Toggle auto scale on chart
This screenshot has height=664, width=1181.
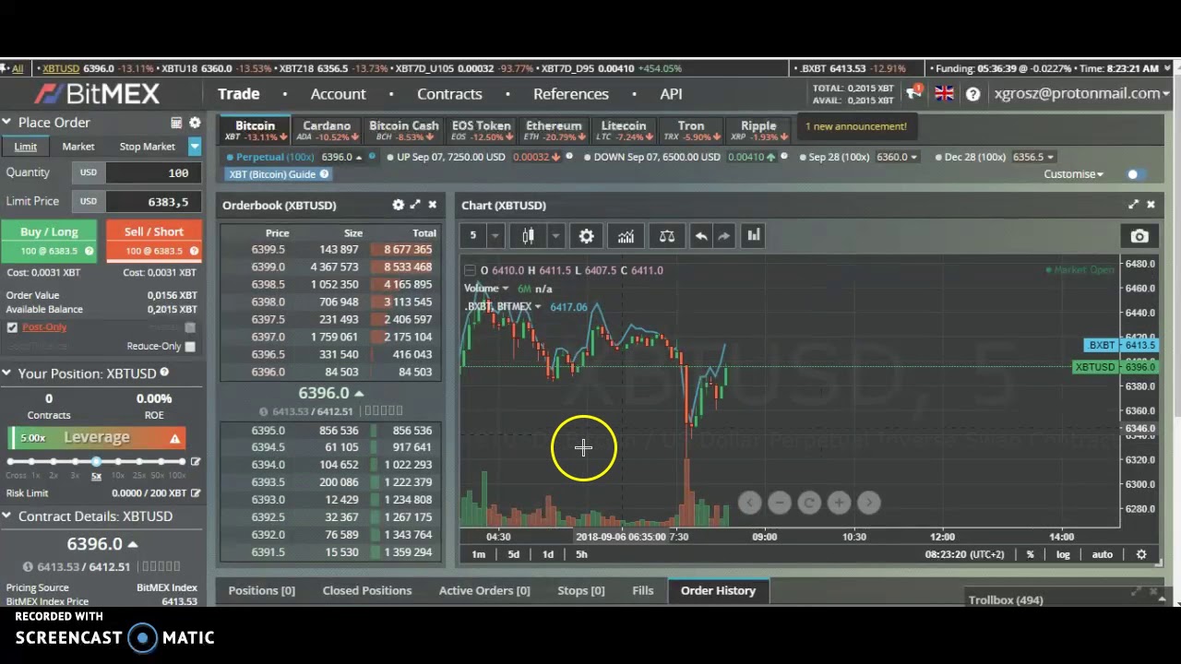pyautogui.click(x=1102, y=554)
